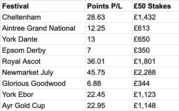Click the £2,288 stakes cell
The image size is (179, 111).
tap(155, 72)
